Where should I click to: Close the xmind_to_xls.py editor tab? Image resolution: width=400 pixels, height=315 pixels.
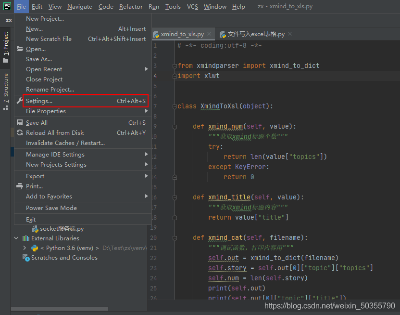210,34
